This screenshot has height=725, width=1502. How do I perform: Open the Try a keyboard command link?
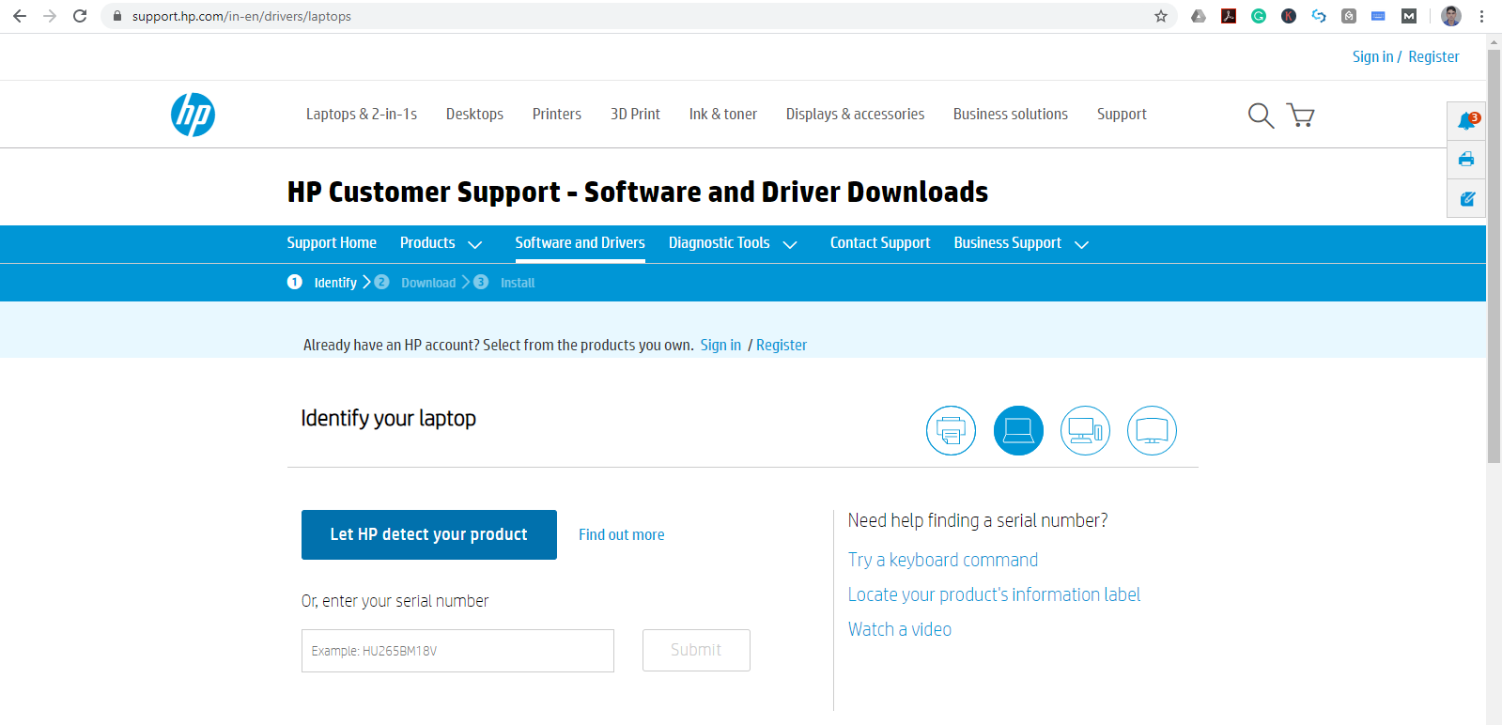point(943,560)
